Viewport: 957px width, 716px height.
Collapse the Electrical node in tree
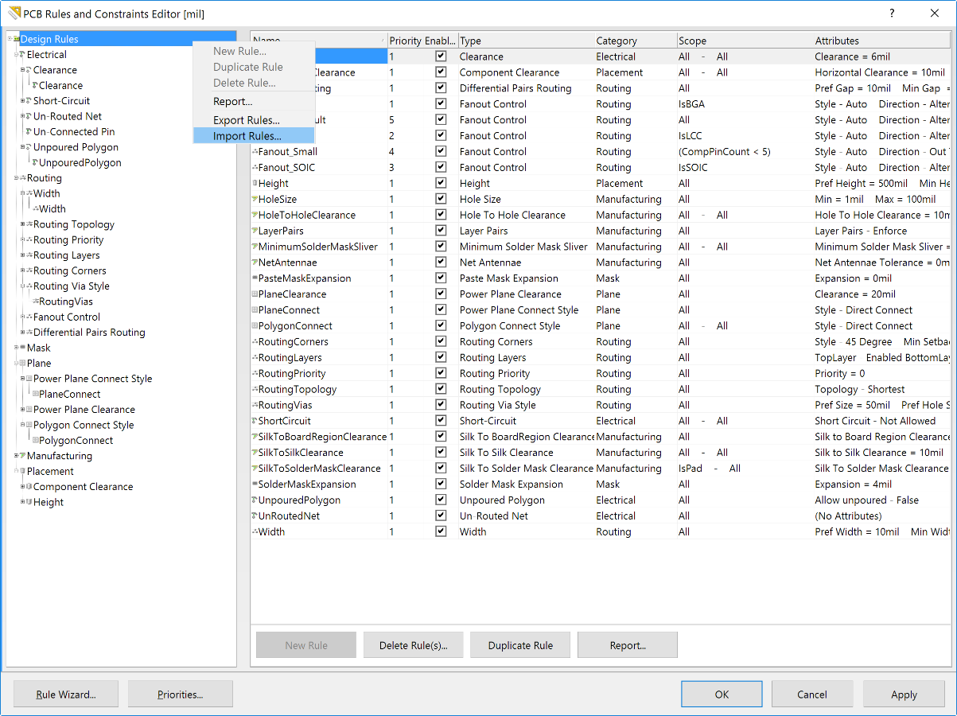coord(16,55)
